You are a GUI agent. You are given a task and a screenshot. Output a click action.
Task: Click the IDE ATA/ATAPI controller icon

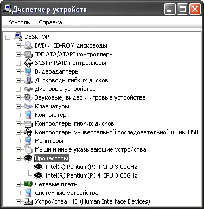[28, 54]
